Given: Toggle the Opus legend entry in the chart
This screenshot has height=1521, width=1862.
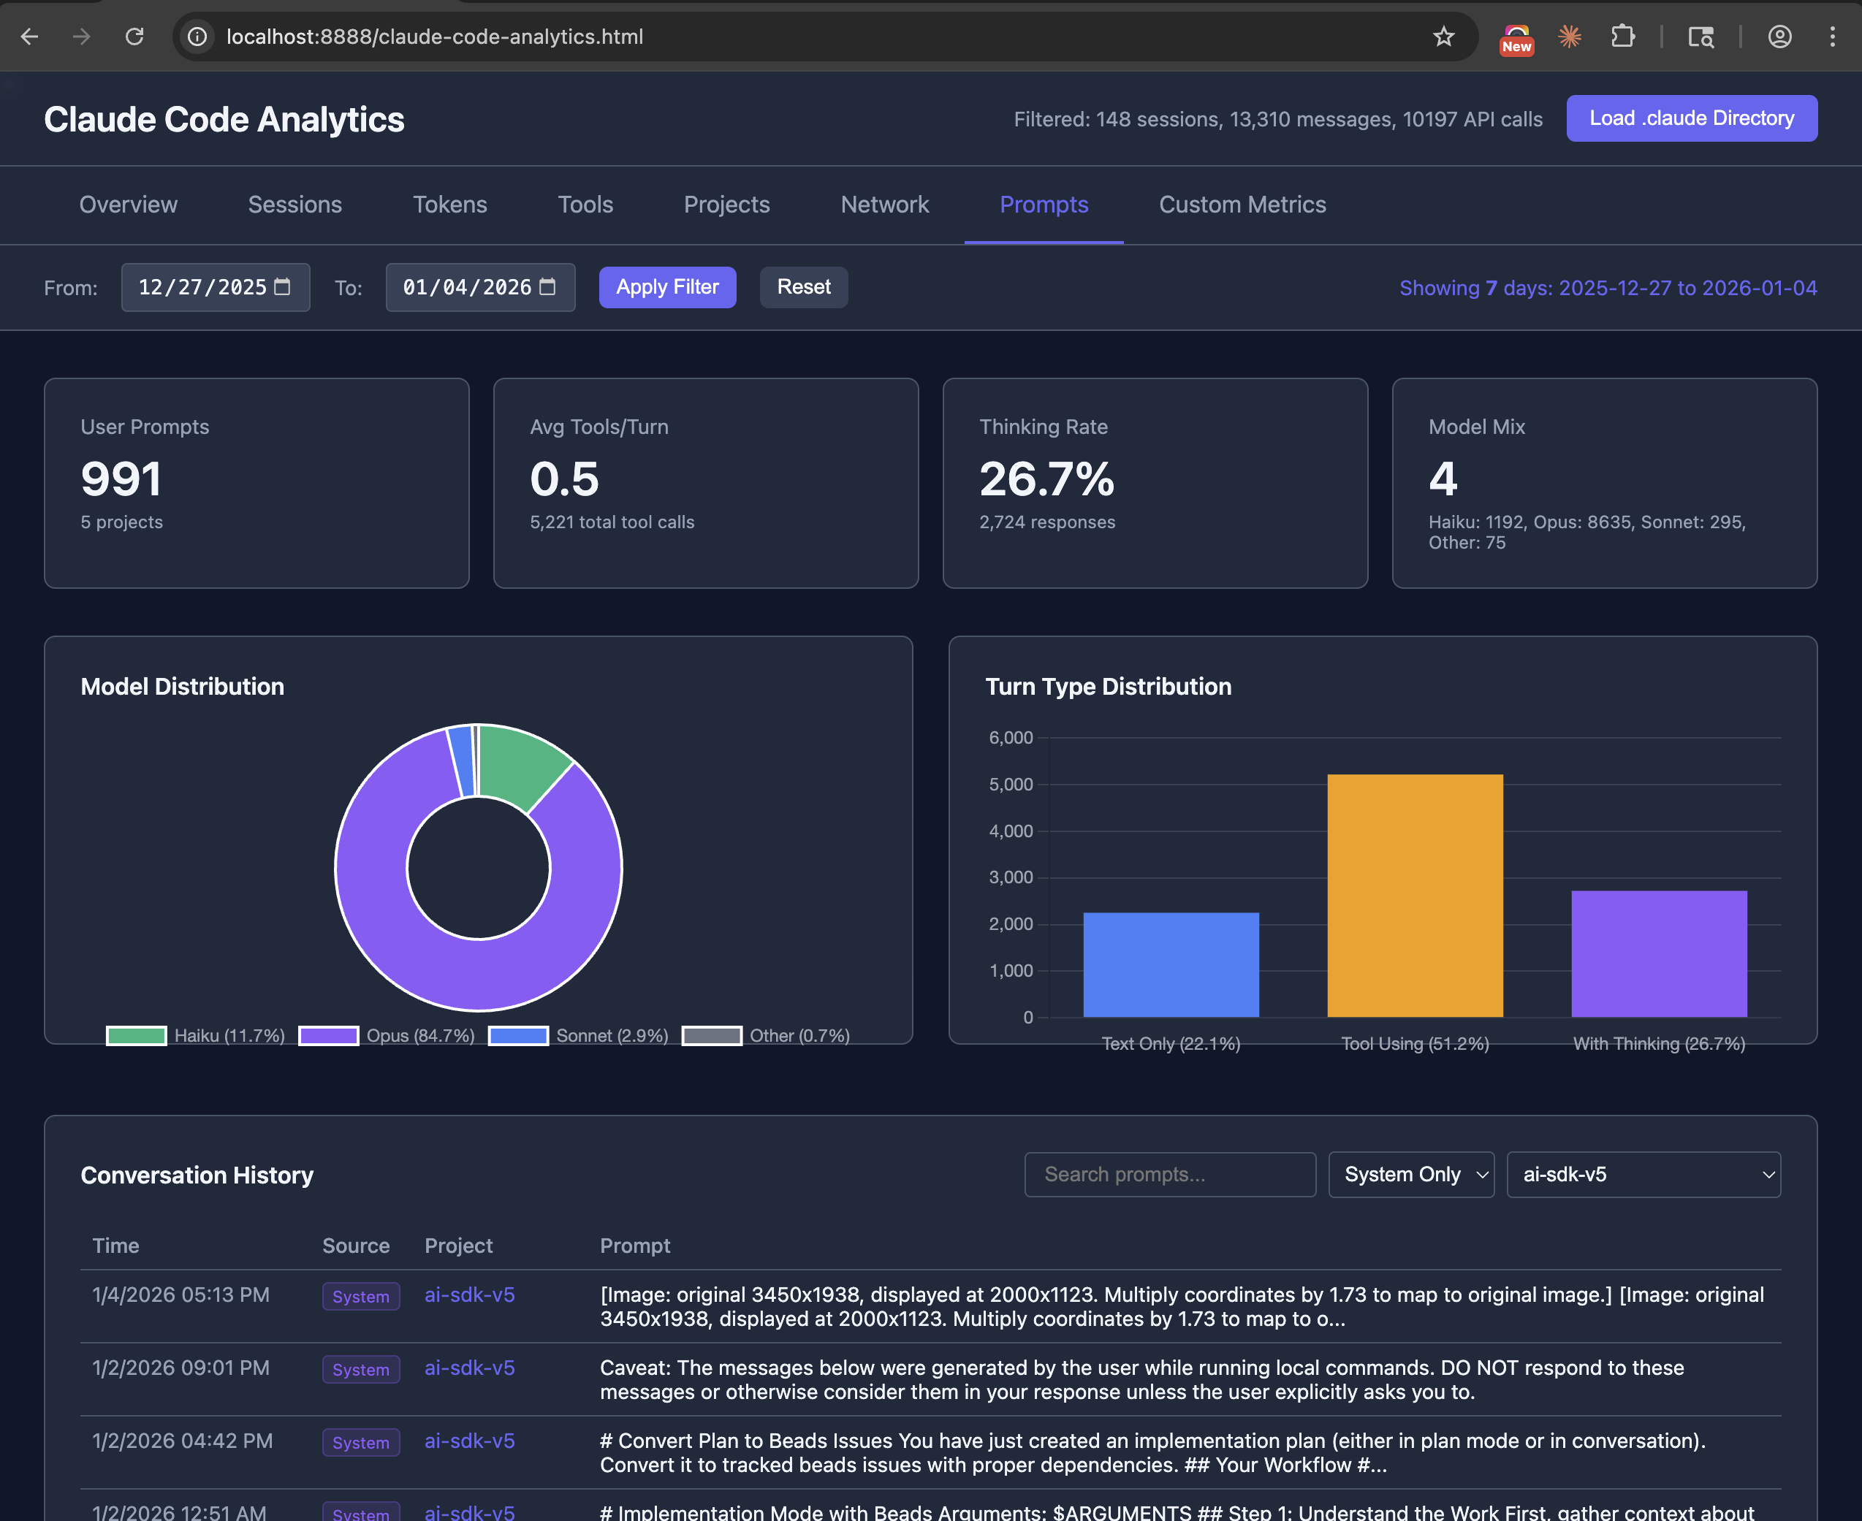Looking at the screenshot, I should [x=387, y=1036].
